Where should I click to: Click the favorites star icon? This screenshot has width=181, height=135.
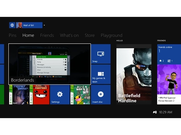(160, 61)
